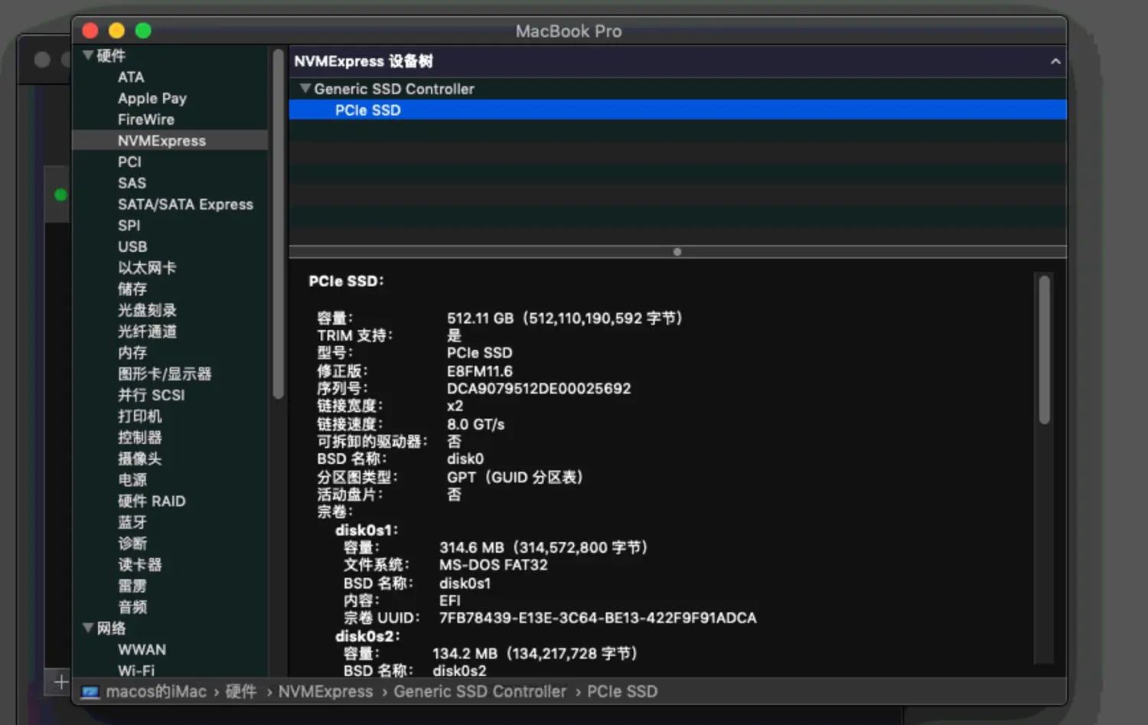Image resolution: width=1148 pixels, height=725 pixels.
Task: Click the green zoom window button
Action: (x=143, y=31)
